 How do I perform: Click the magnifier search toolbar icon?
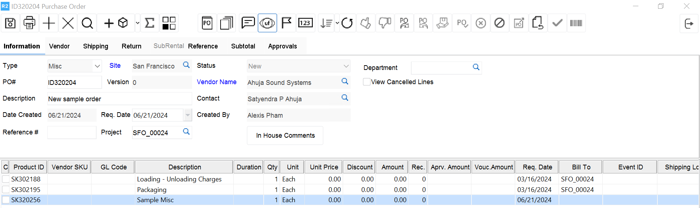87,23
